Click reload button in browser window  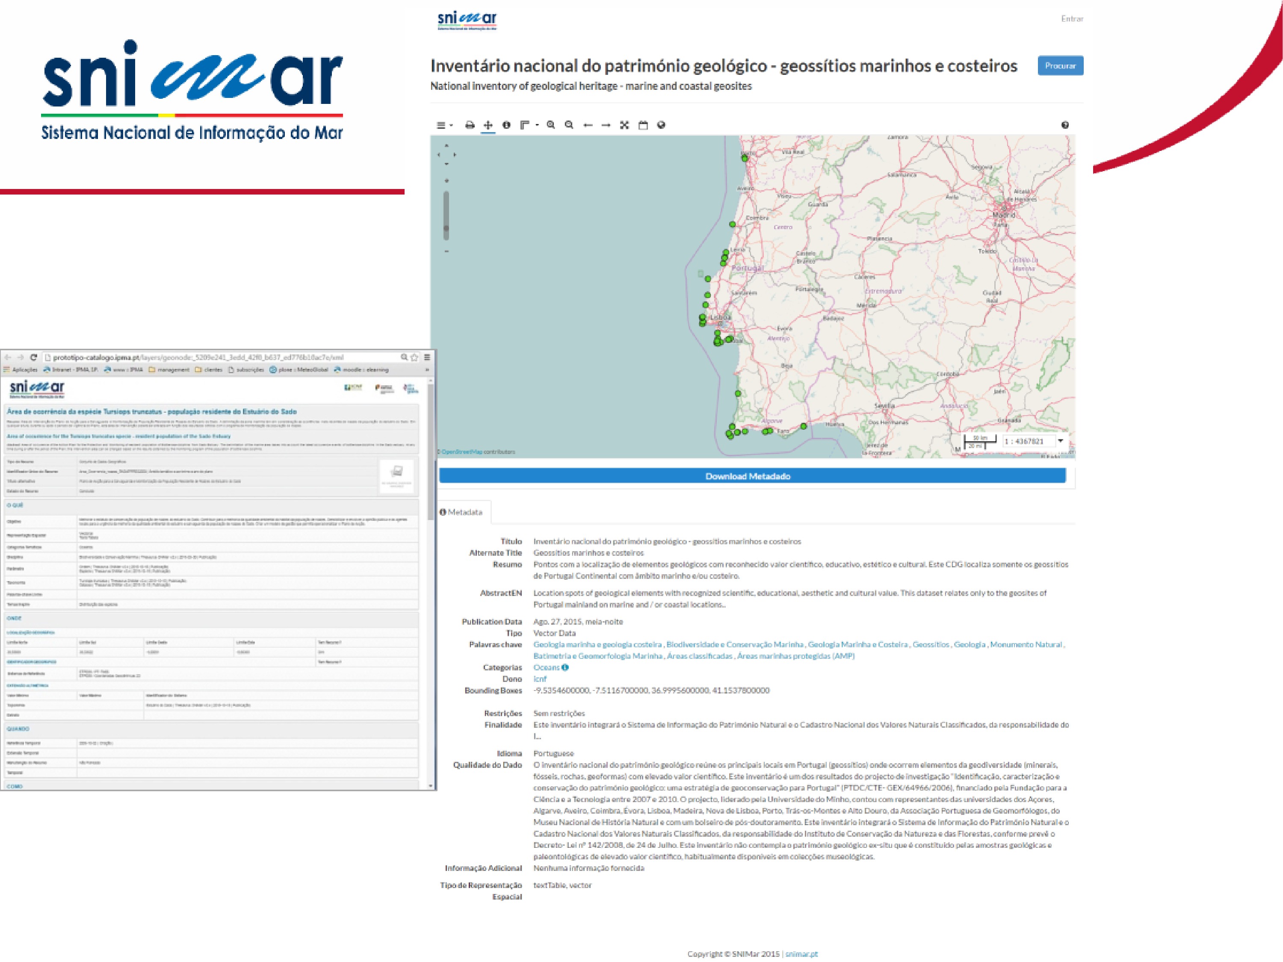pos(34,357)
